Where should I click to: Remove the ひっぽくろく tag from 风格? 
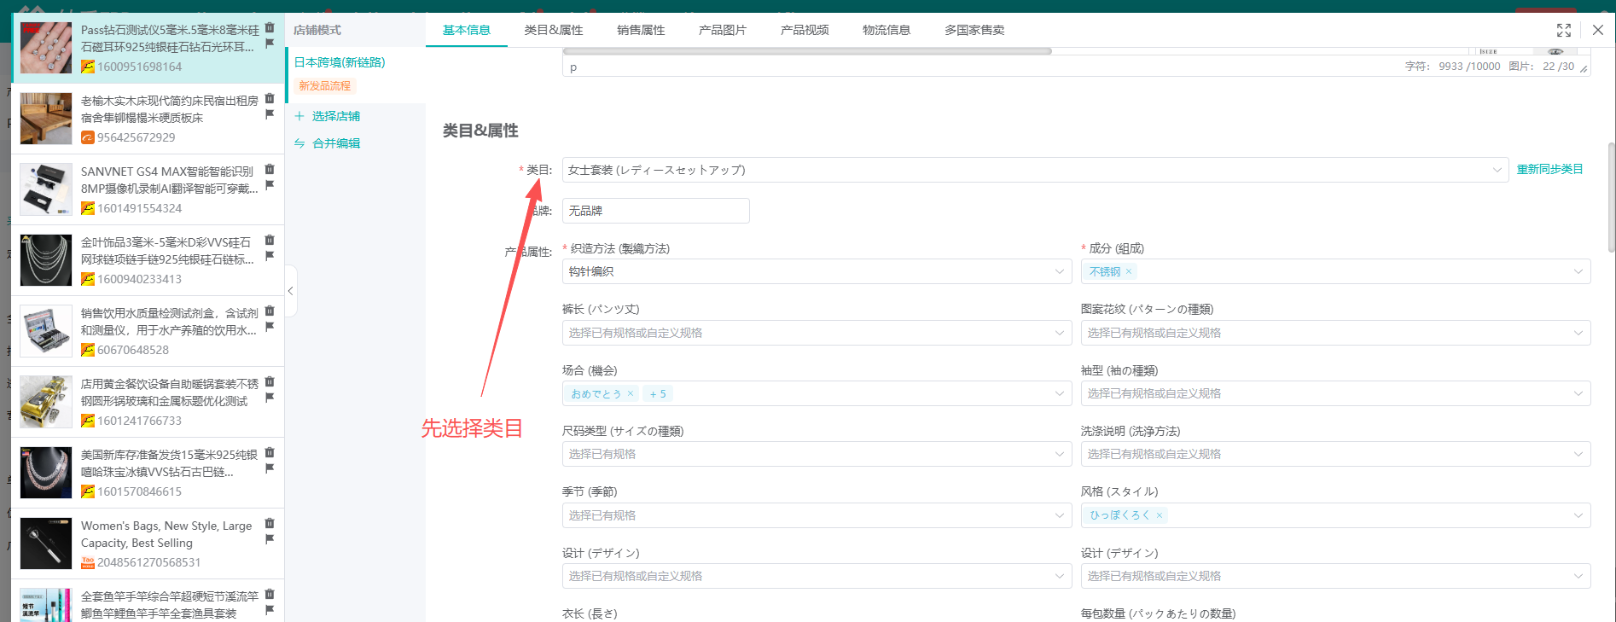[x=1160, y=515]
